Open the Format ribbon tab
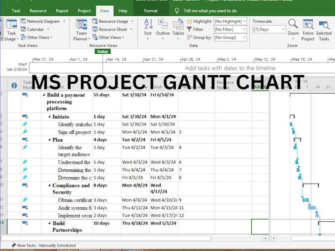Screen dimensions: 335x251 (151, 11)
